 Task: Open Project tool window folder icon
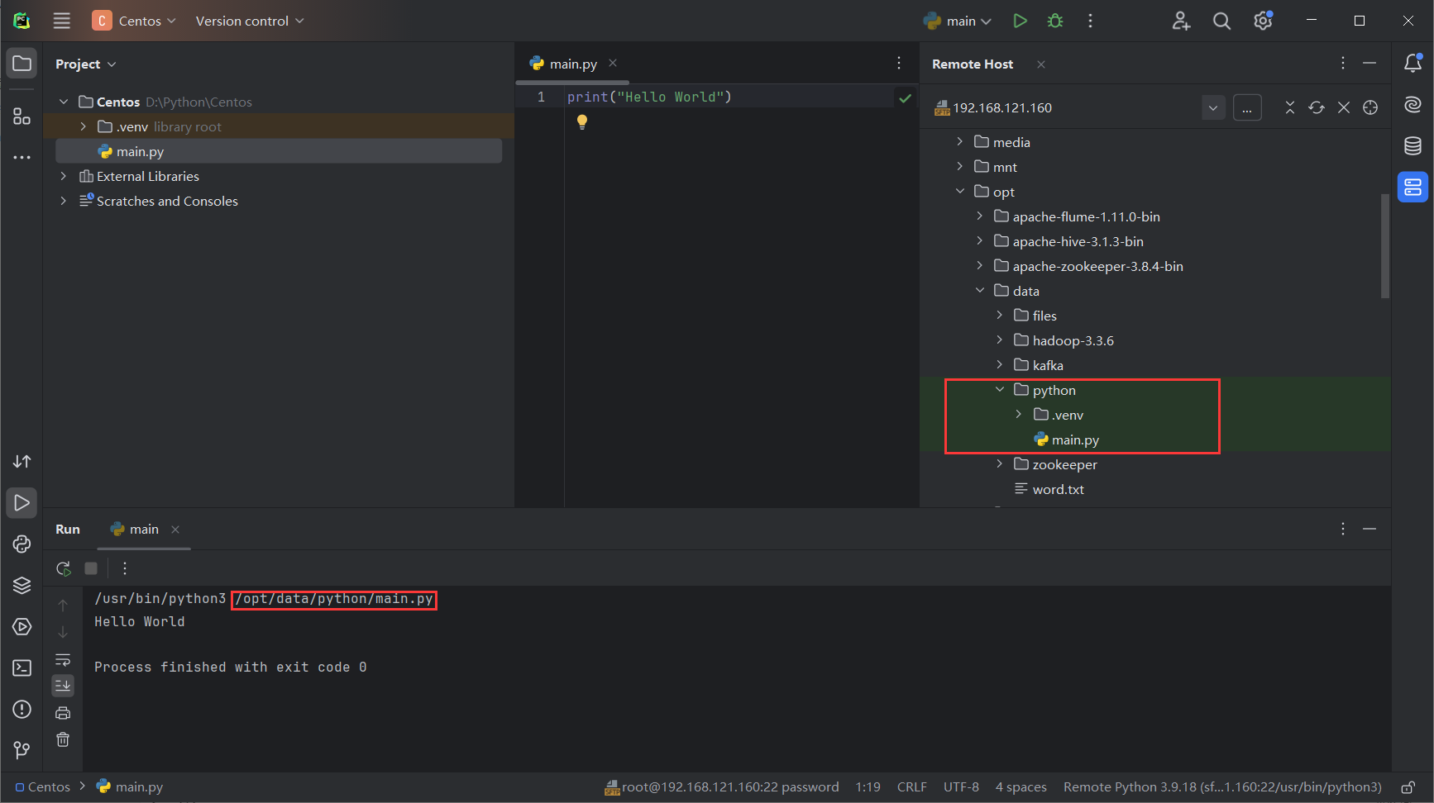tap(22, 64)
